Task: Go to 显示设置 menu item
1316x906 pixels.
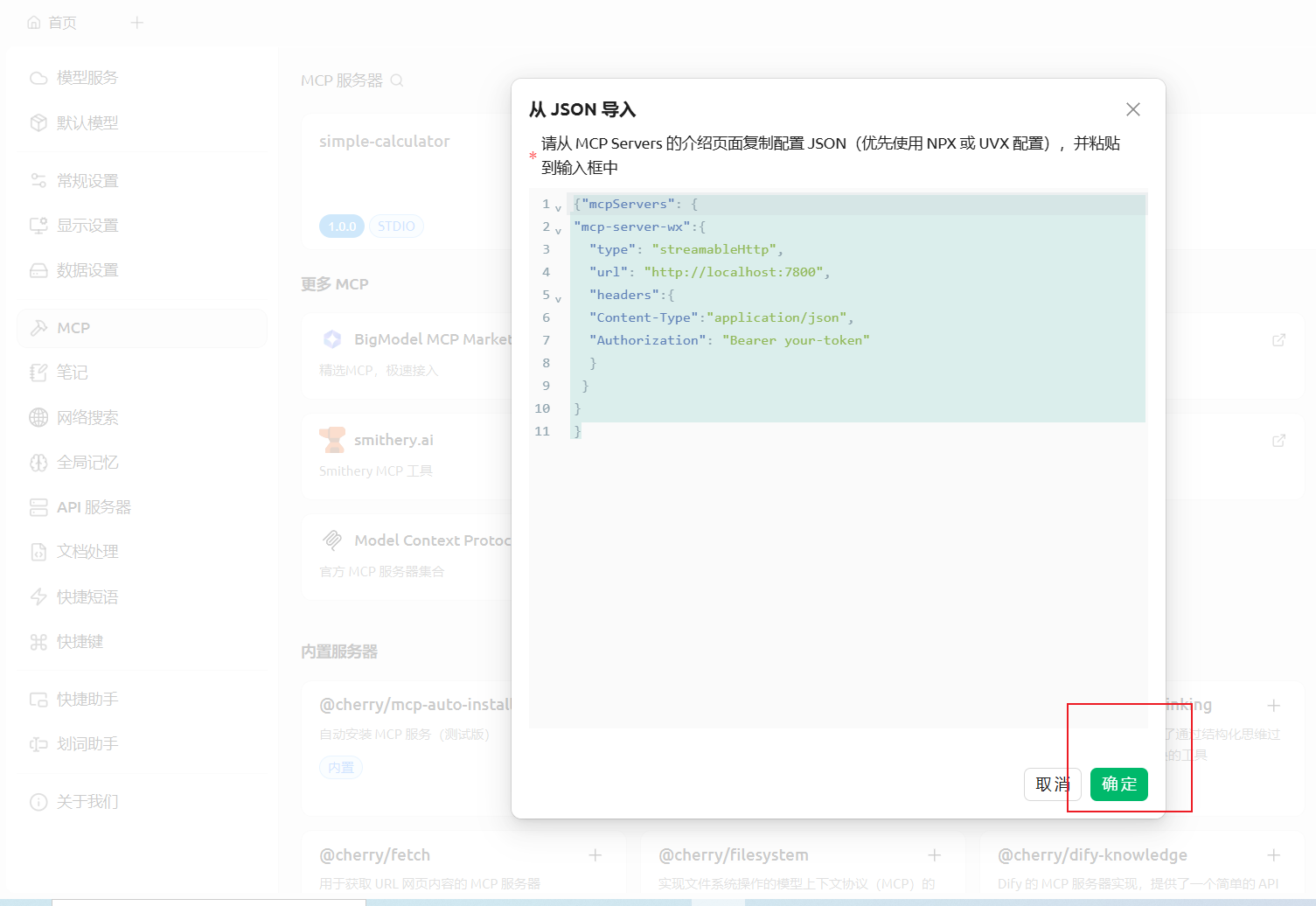Action: (87, 226)
